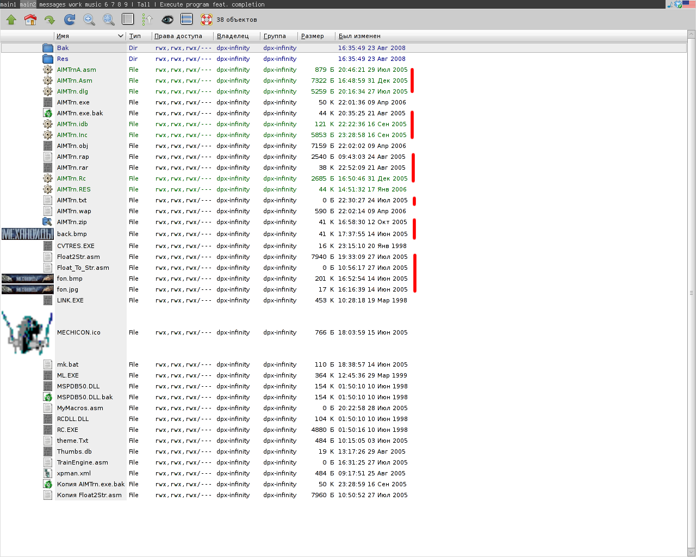Click the lifebuoy help icon

207,20
